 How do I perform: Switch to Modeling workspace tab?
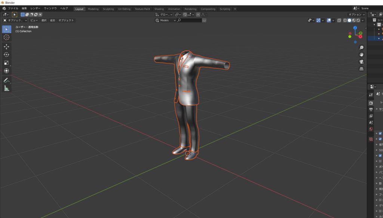(x=93, y=9)
